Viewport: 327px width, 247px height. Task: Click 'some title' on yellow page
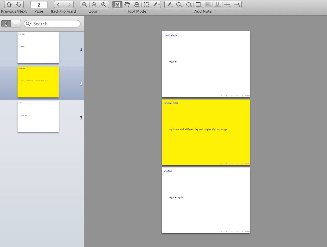171,103
